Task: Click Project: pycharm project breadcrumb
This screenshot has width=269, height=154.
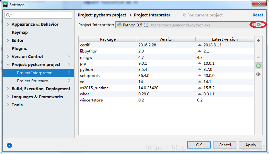Action: pyautogui.click(x=102, y=15)
